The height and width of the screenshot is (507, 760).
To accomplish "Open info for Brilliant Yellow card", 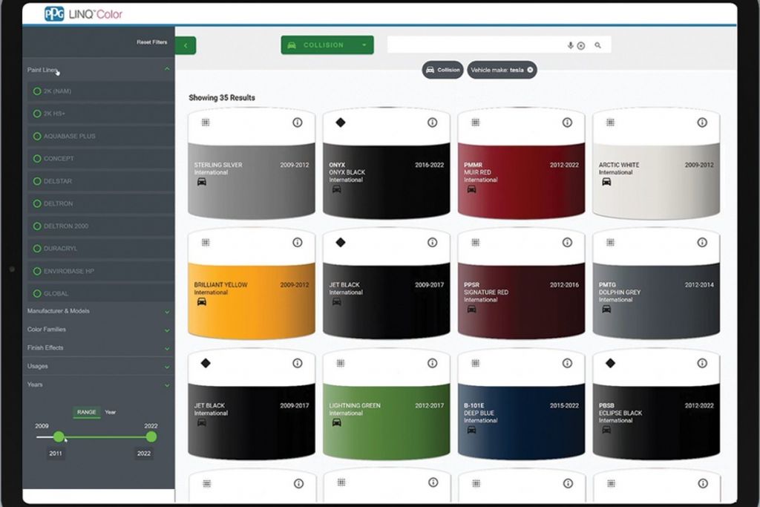I will pyautogui.click(x=297, y=242).
